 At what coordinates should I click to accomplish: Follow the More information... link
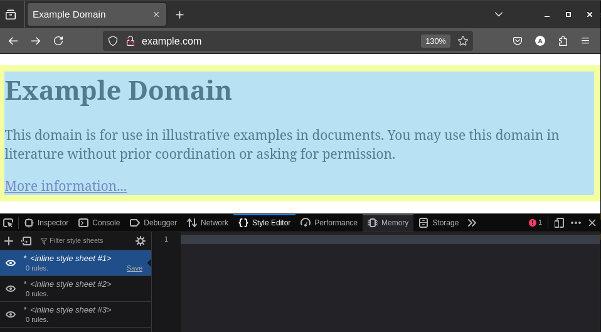(x=65, y=186)
